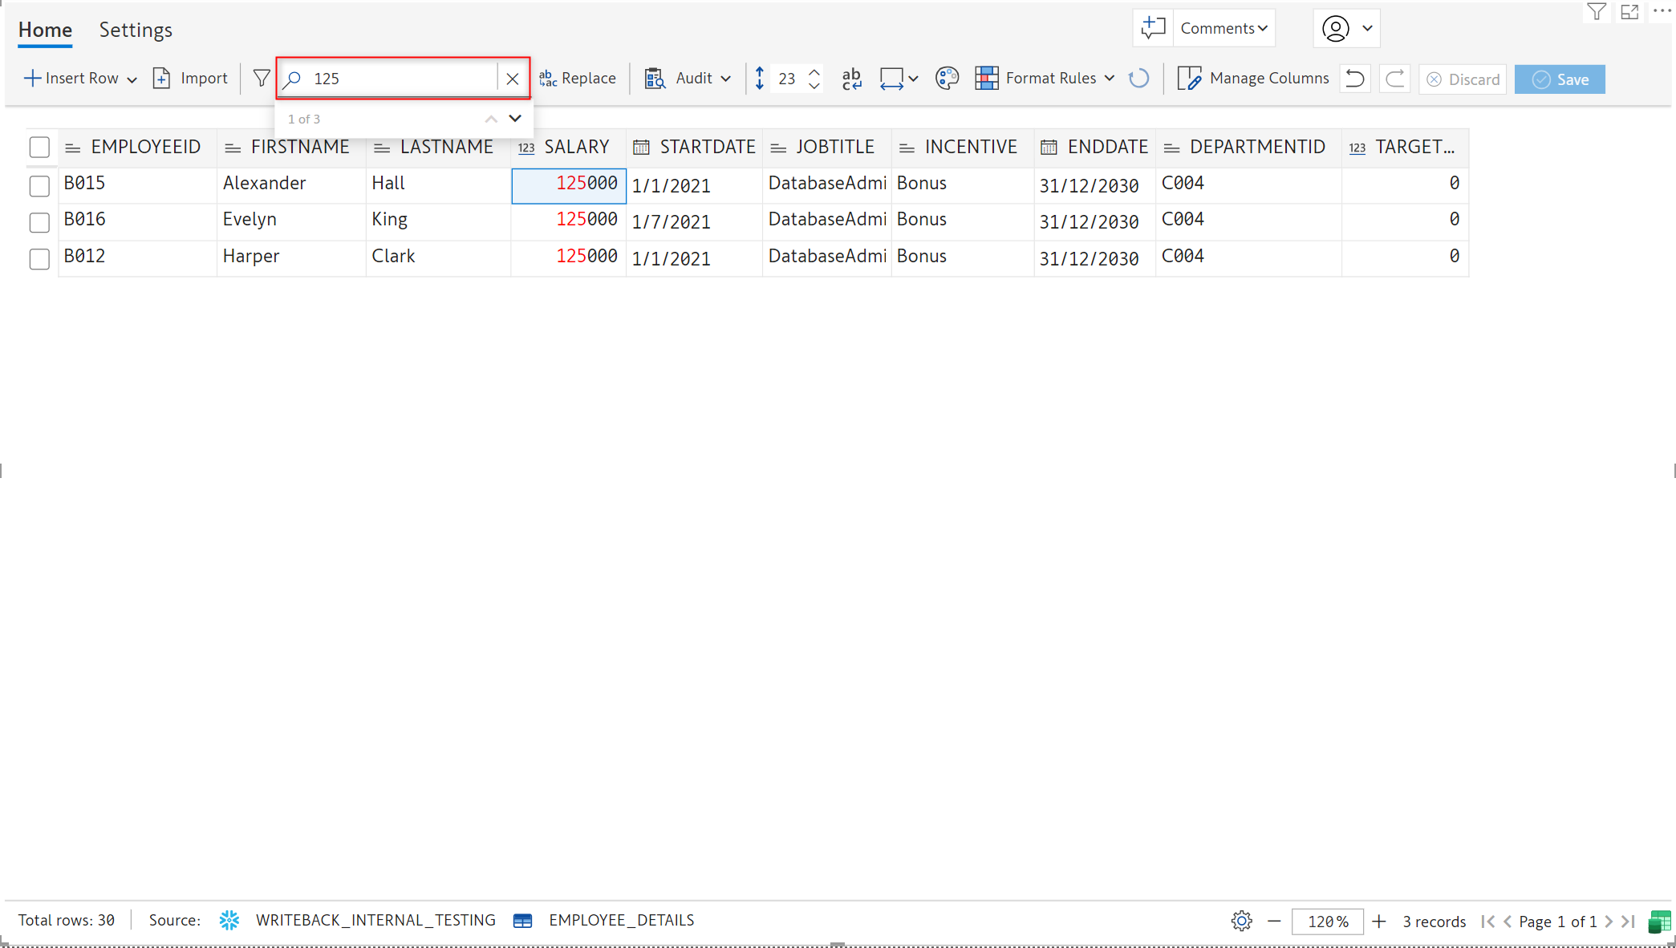1676x948 pixels.
Task: Click the word wrap icon
Action: tap(851, 79)
